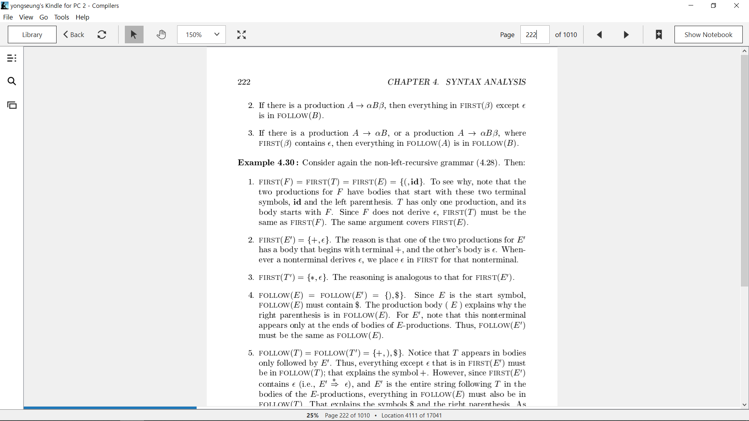Click scrollbar down arrow
749x421 pixels.
click(x=745, y=405)
